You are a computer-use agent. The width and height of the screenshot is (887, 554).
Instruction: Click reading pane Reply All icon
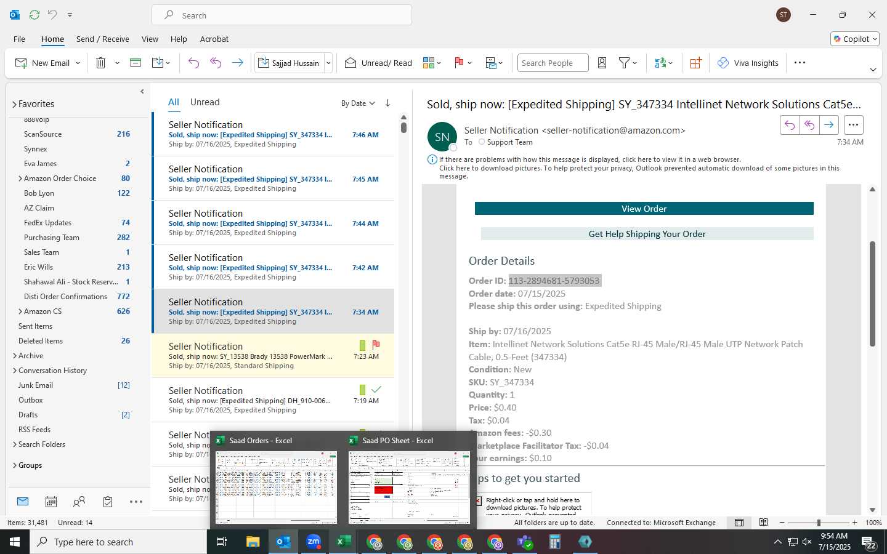coord(809,125)
